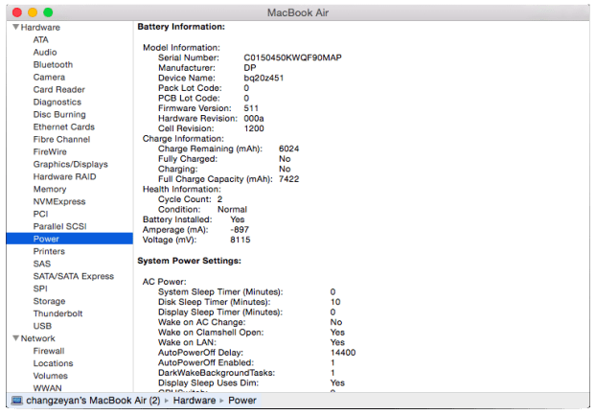This screenshot has width=596, height=415.
Task: Select SAS in the sidebar
Action: [x=42, y=264]
